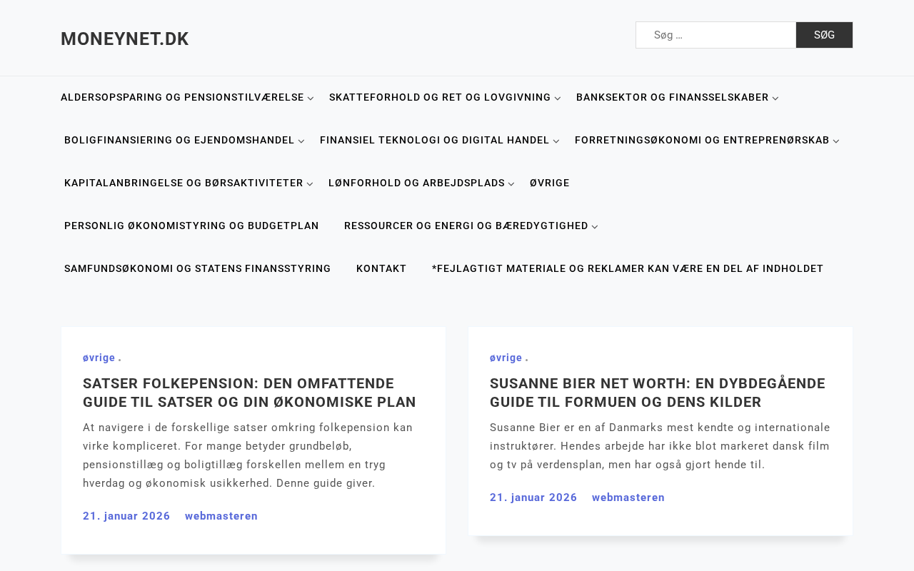Focus the Søg search input field
914x571 pixels.
(x=715, y=35)
